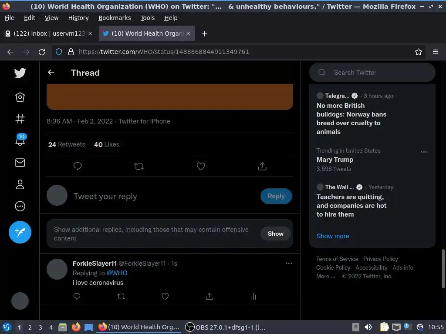Open Accessibility footer link

(372, 267)
